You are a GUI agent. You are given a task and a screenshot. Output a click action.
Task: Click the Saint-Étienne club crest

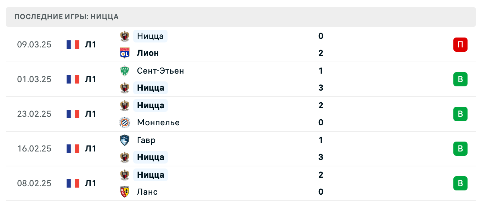(124, 70)
